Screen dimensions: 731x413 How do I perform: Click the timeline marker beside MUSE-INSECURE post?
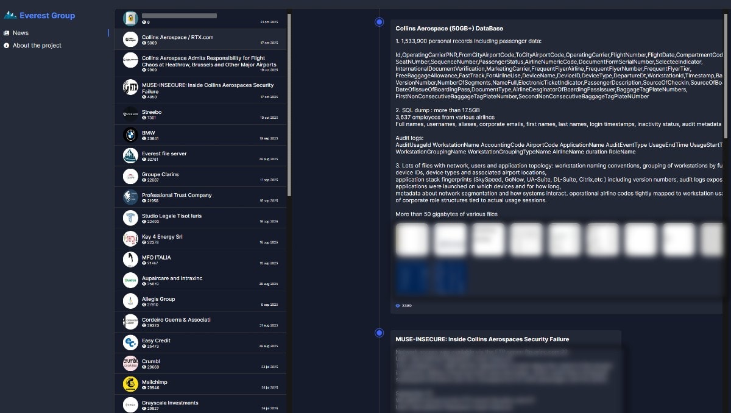coord(380,333)
